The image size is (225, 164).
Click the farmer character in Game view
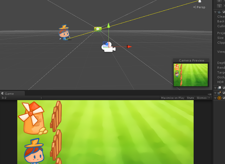34,151
